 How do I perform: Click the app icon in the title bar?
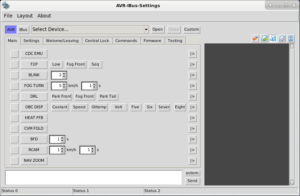pyautogui.click(x=6, y=6)
